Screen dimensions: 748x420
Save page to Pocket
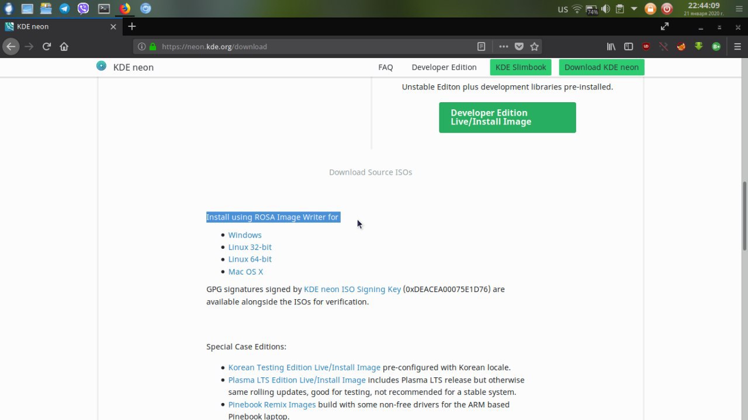point(519,47)
